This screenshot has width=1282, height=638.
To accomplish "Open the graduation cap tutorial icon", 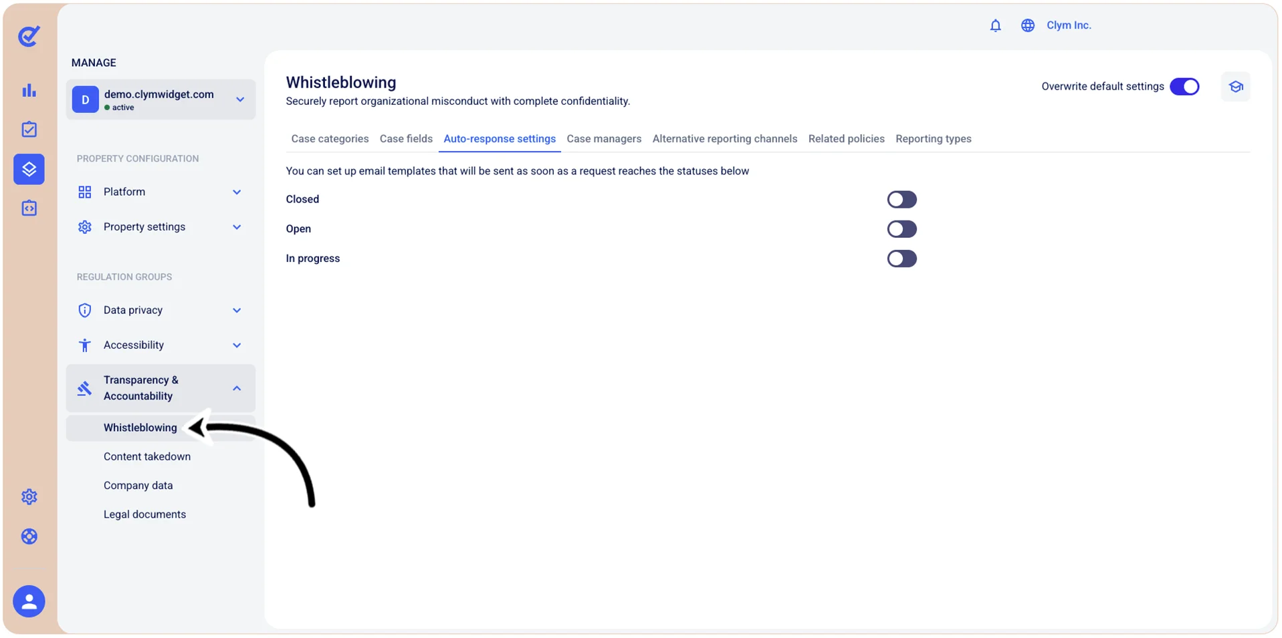I will pos(1235,87).
